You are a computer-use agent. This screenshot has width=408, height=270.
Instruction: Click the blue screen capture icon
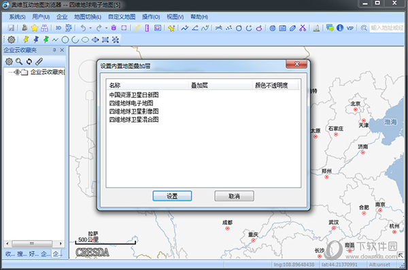coord(158,28)
